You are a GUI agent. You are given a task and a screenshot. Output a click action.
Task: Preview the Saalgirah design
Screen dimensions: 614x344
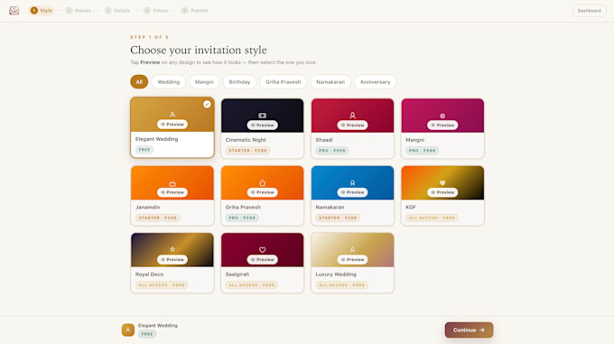coord(263,260)
